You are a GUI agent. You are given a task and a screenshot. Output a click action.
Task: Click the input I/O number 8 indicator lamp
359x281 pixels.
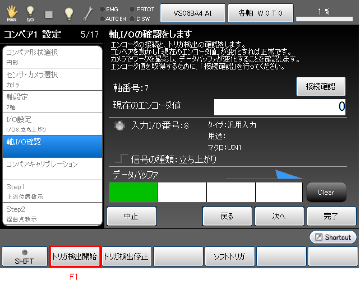[x=120, y=126]
